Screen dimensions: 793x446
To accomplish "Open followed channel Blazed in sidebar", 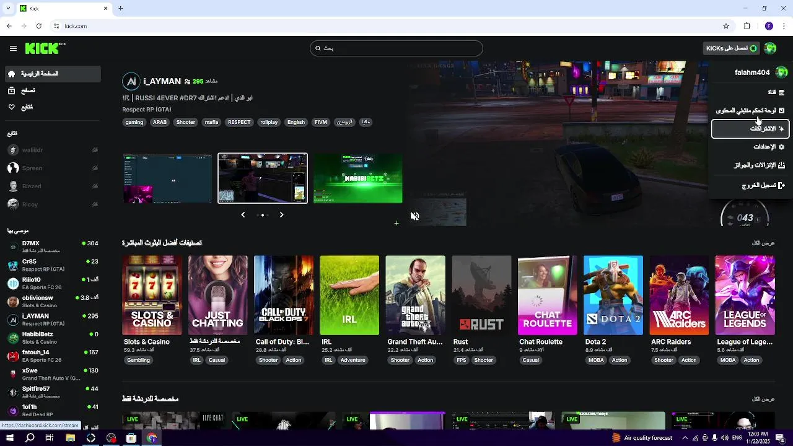I will click(53, 186).
